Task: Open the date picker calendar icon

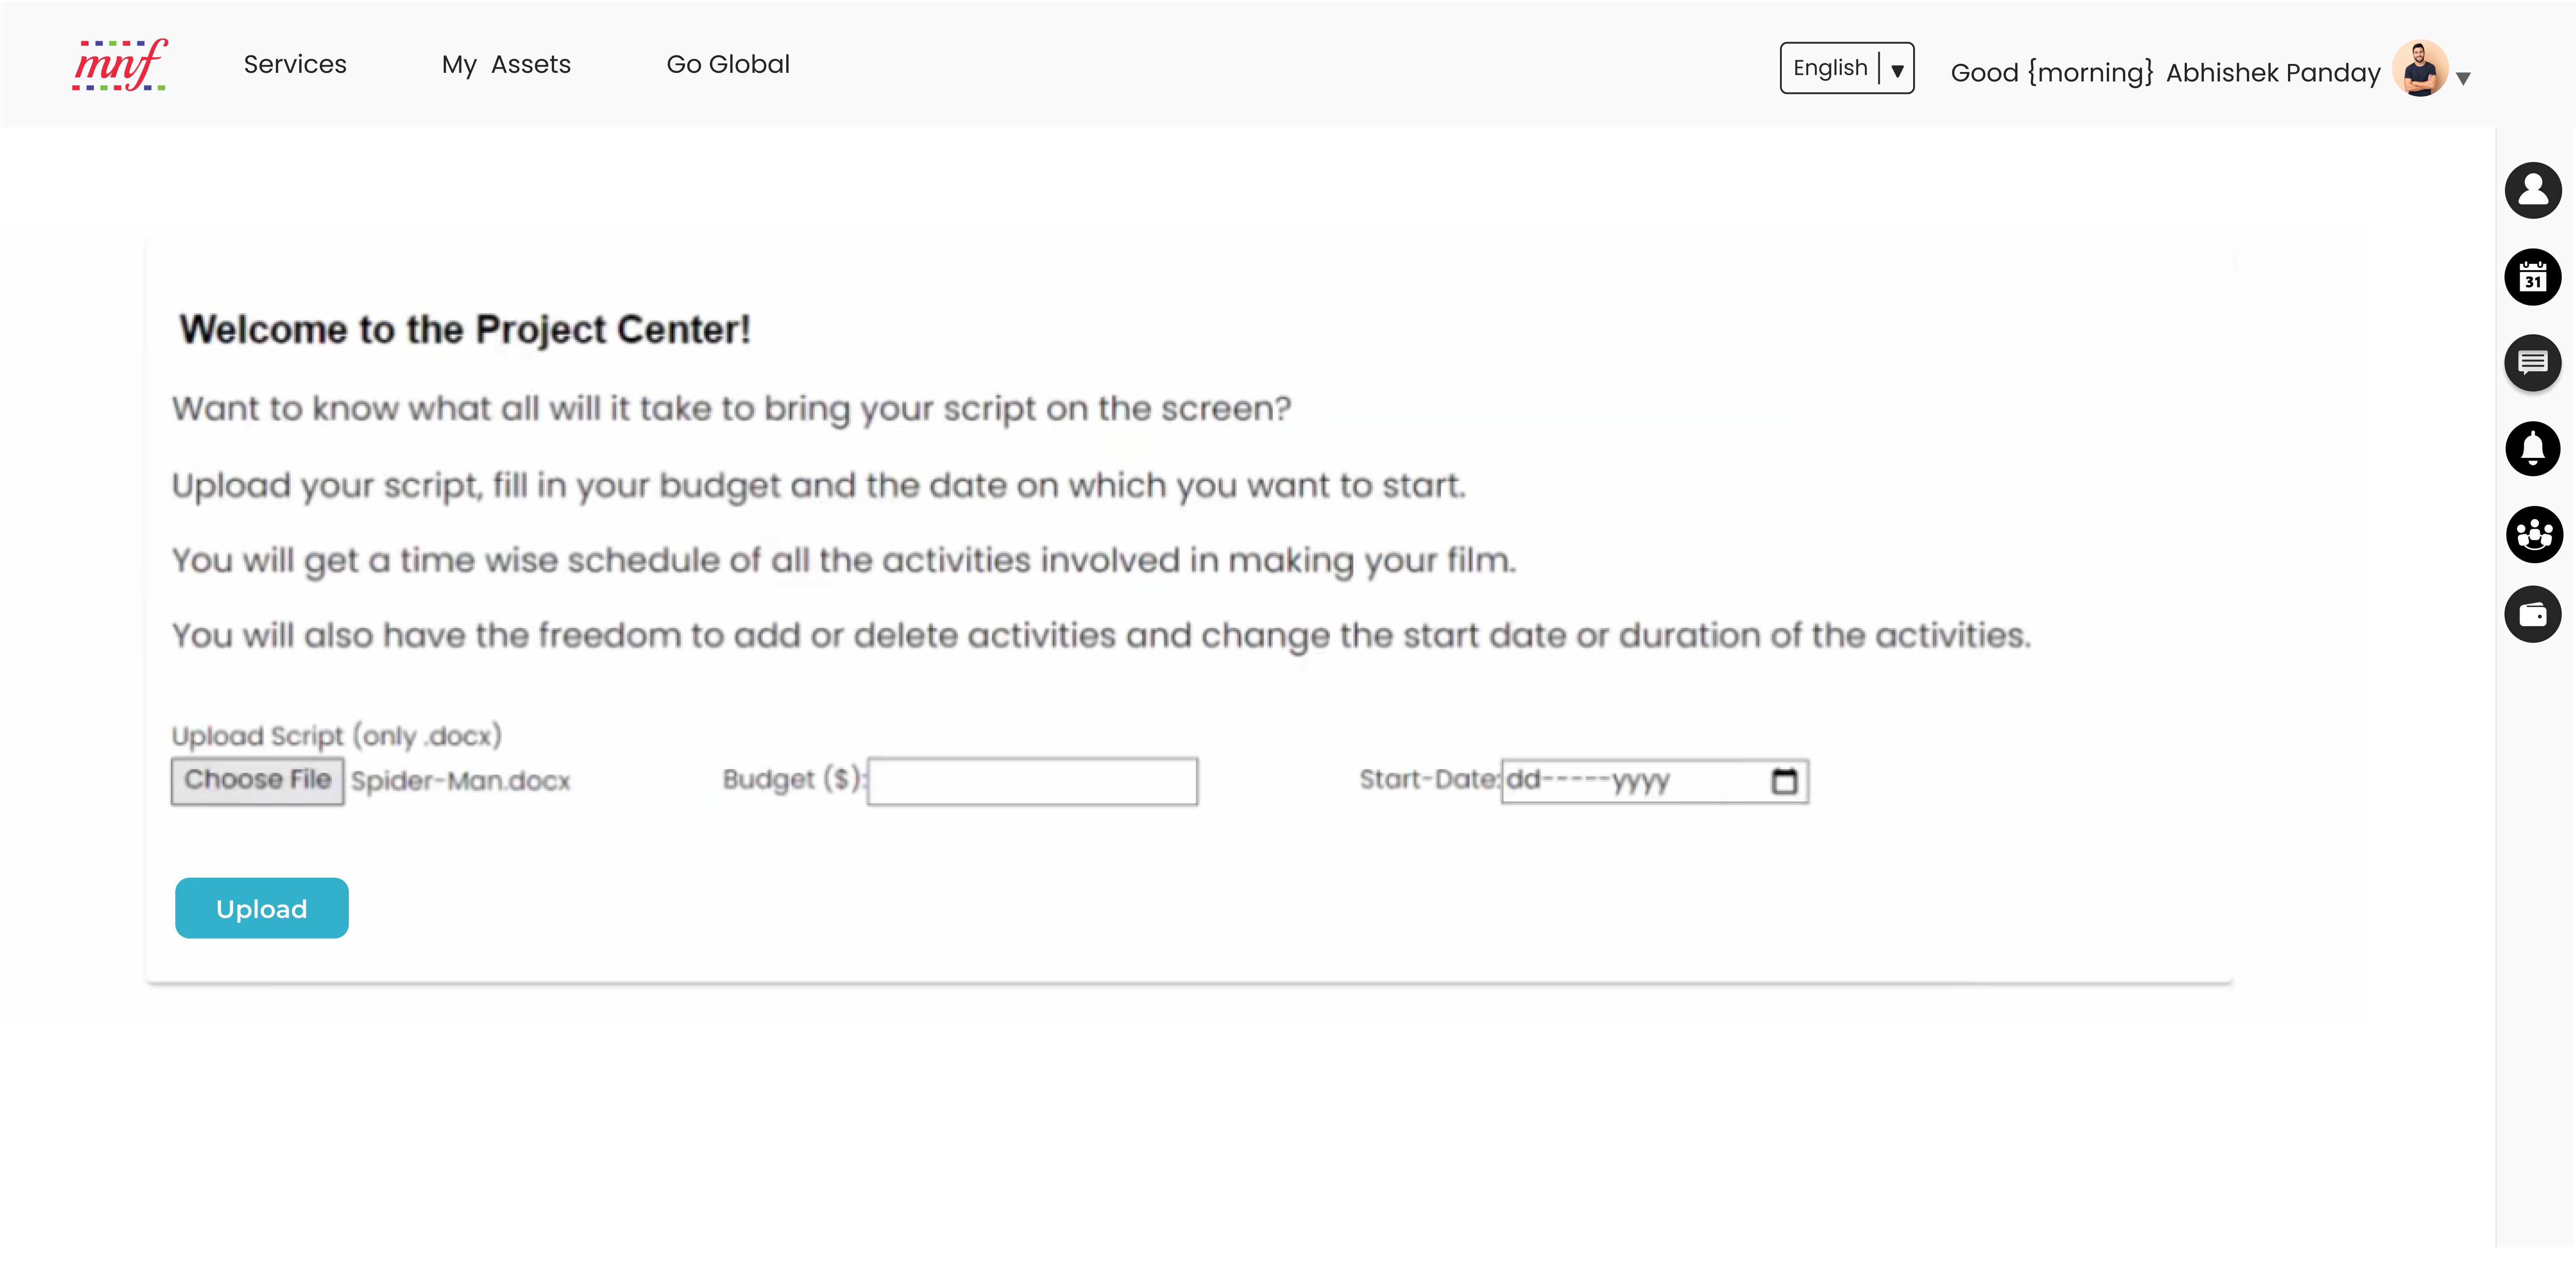Action: coord(1784,781)
